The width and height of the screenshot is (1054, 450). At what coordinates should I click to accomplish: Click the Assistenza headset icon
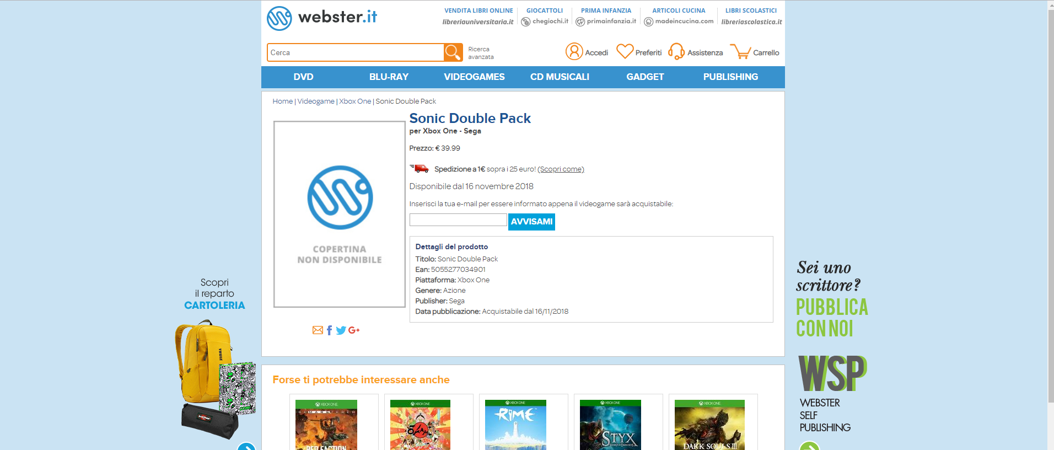click(x=676, y=52)
